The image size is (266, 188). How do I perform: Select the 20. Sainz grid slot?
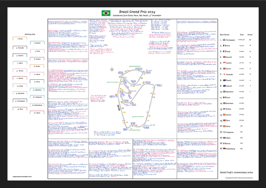click(x=37, y=113)
